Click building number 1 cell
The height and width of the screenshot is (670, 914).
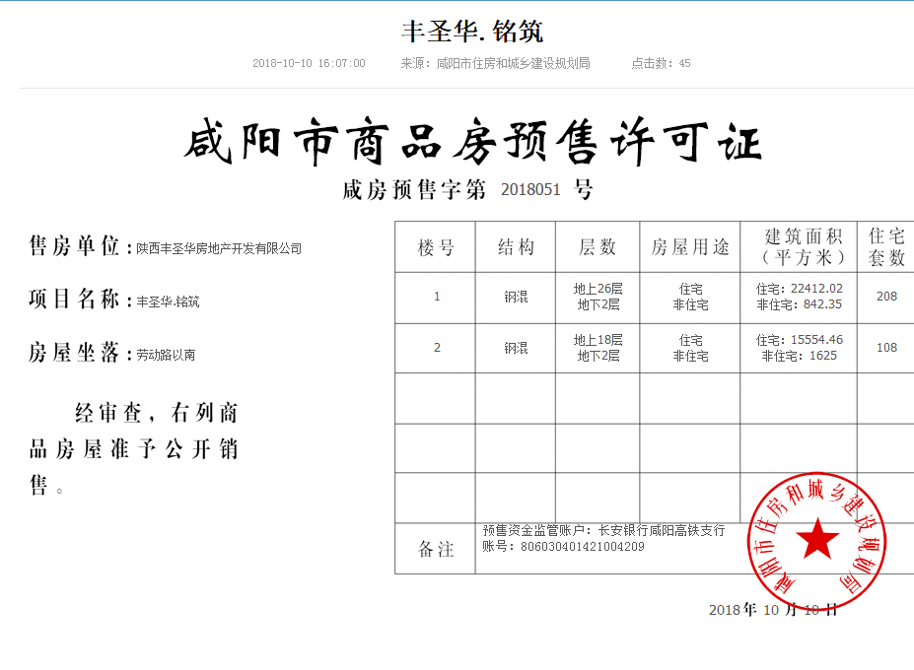[x=437, y=298]
